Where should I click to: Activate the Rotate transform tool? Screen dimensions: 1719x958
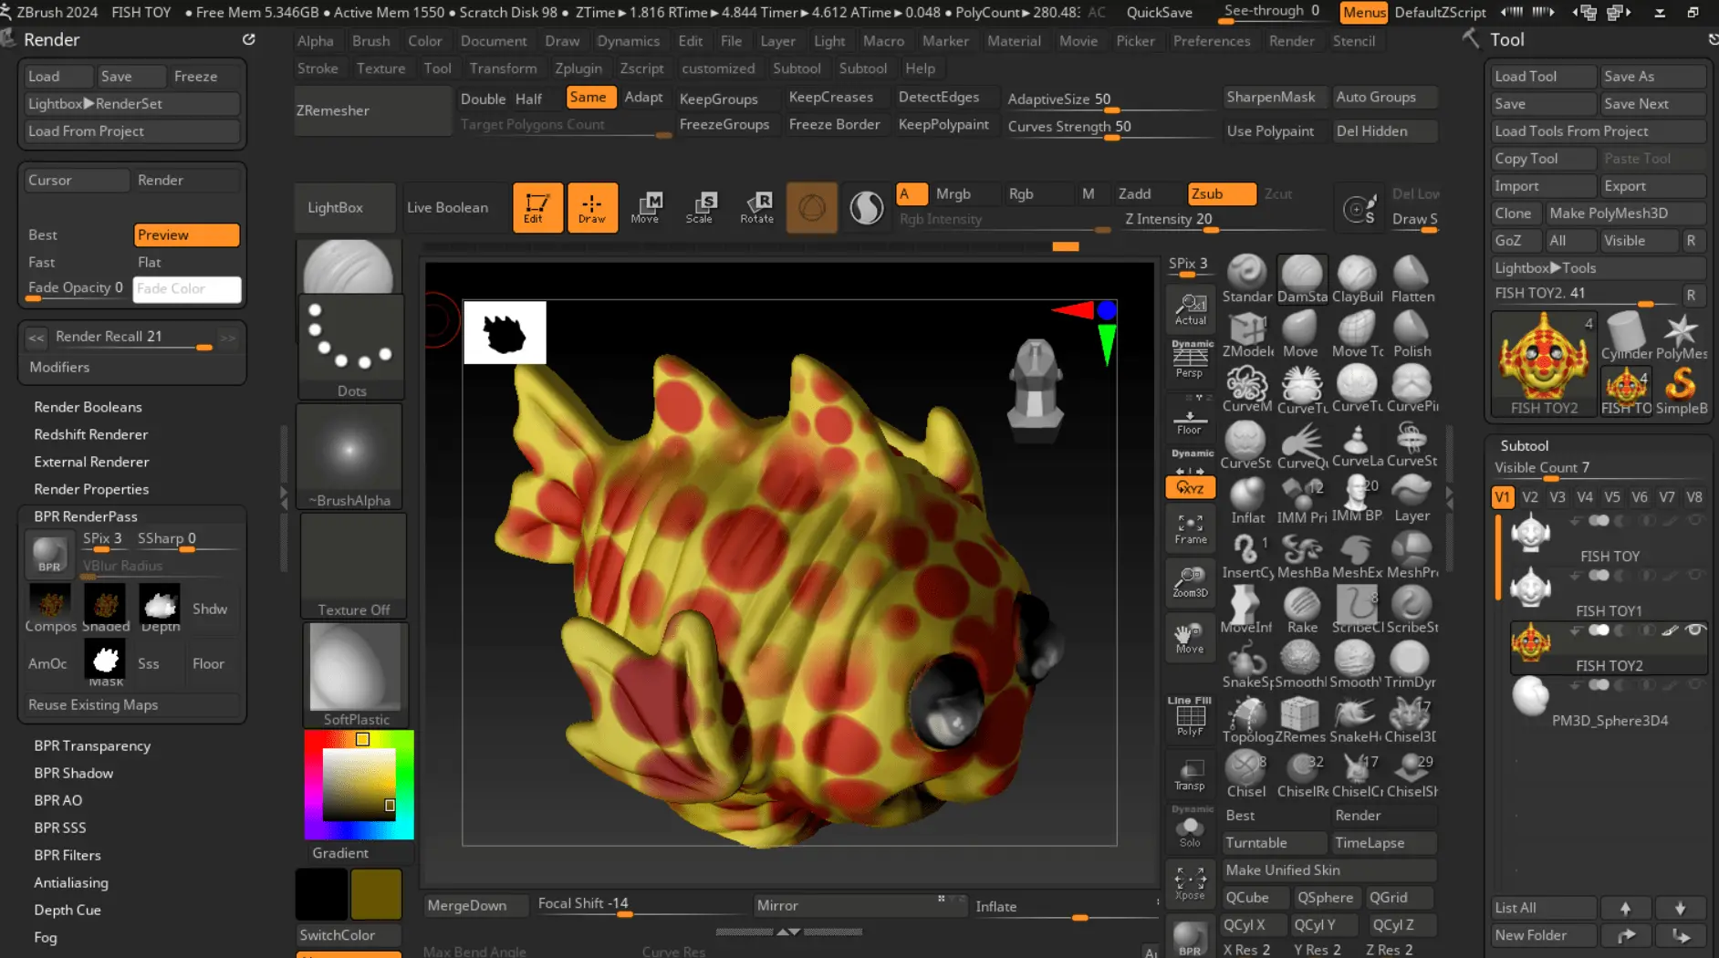tap(756, 207)
